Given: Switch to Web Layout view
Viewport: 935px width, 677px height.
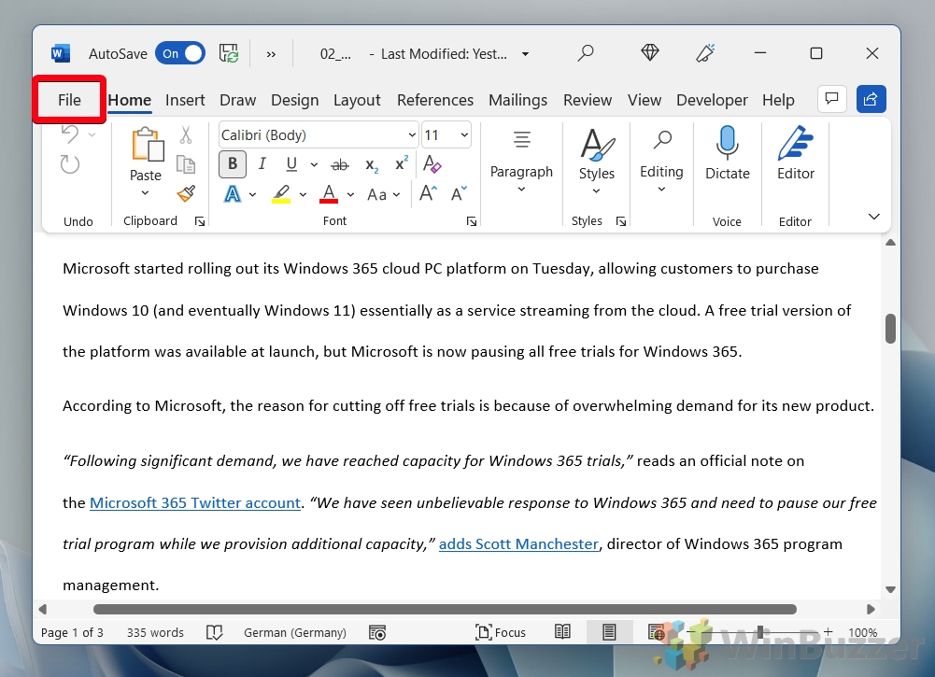Looking at the screenshot, I should point(656,631).
